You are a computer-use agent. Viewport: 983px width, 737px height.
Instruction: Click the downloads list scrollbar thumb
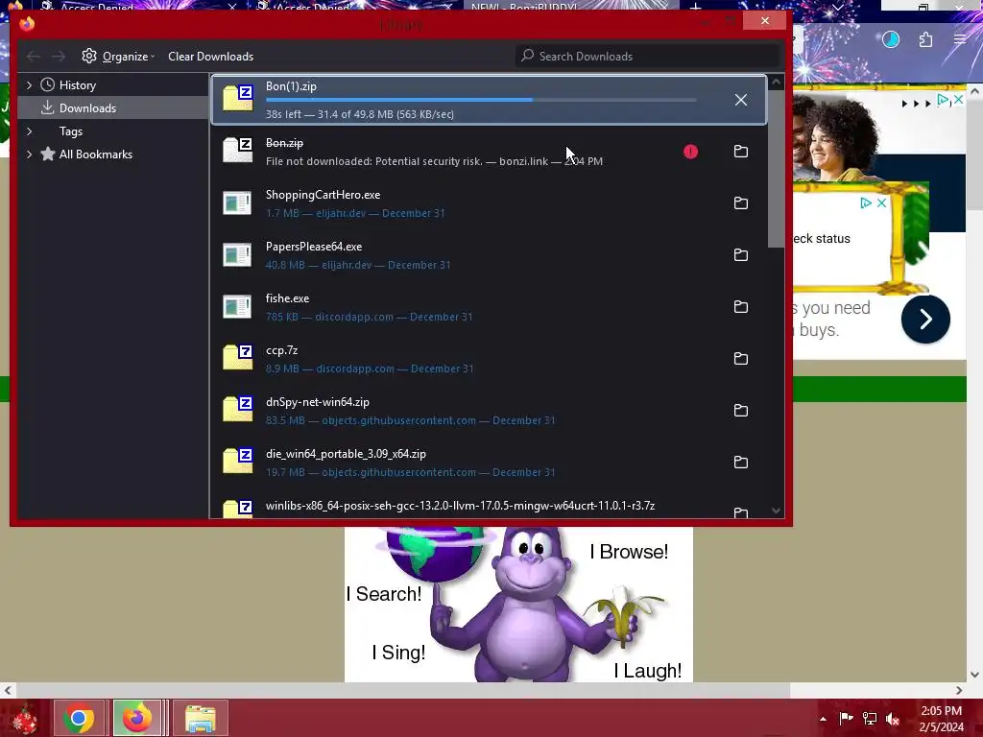[776, 169]
